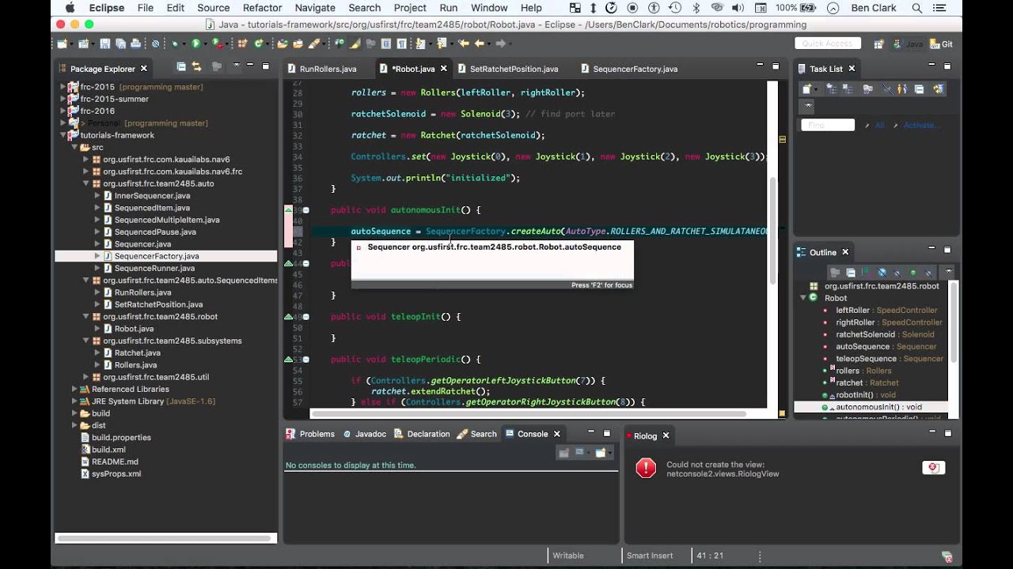Click All link in Task List
The width and height of the screenshot is (1013, 569).
click(x=880, y=125)
